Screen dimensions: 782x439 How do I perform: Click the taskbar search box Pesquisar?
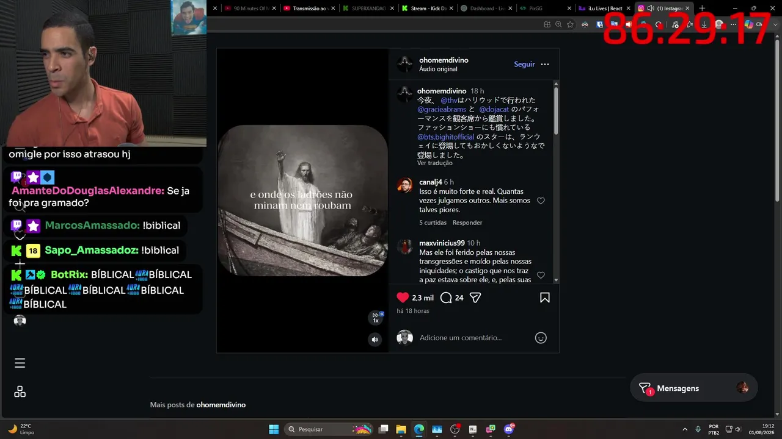click(x=329, y=429)
